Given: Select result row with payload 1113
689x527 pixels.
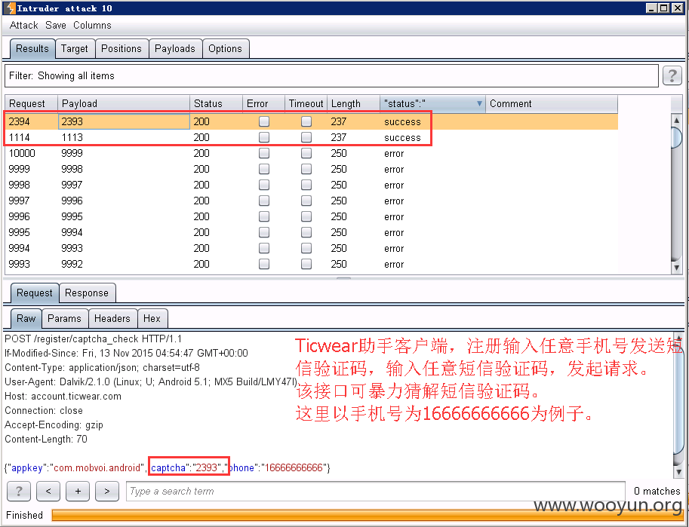Looking at the screenshot, I should tap(311, 137).
